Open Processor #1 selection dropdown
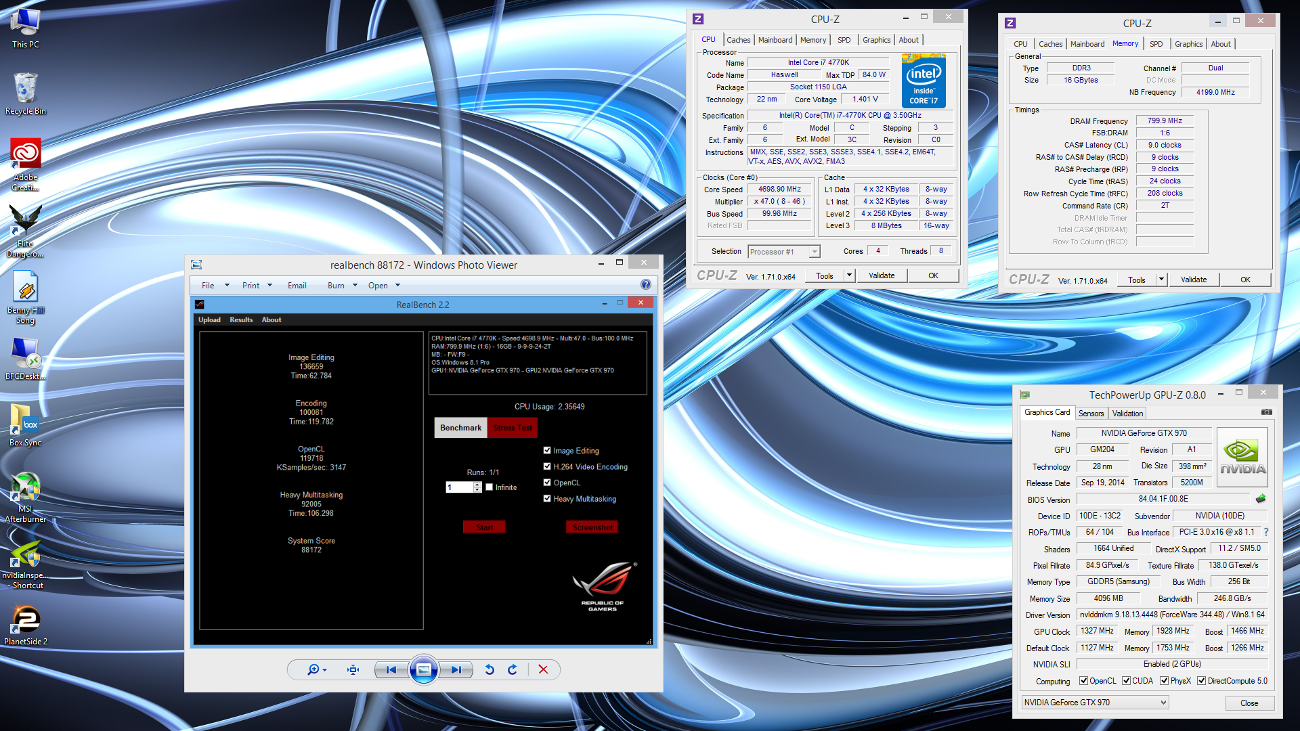Screen dimensions: 1300x731 coord(783,252)
